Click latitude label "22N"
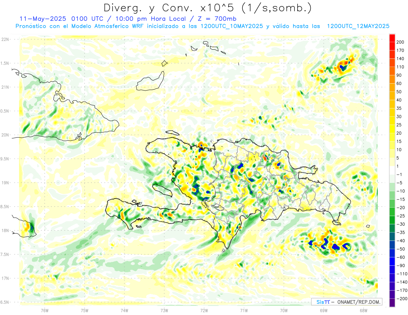 [x=5, y=39]
